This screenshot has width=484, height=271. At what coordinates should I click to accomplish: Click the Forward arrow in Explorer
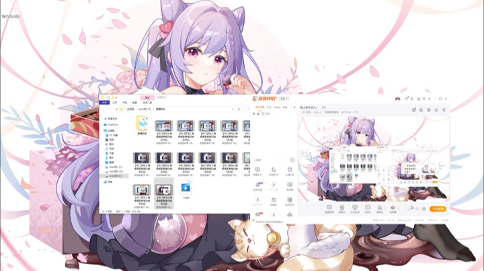(109, 109)
